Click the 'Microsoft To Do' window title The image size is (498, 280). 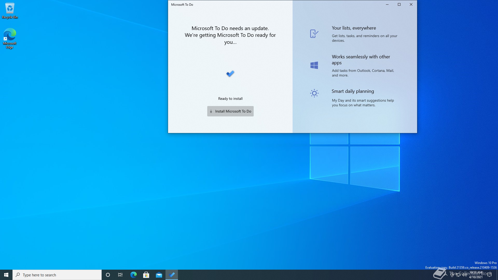(182, 5)
